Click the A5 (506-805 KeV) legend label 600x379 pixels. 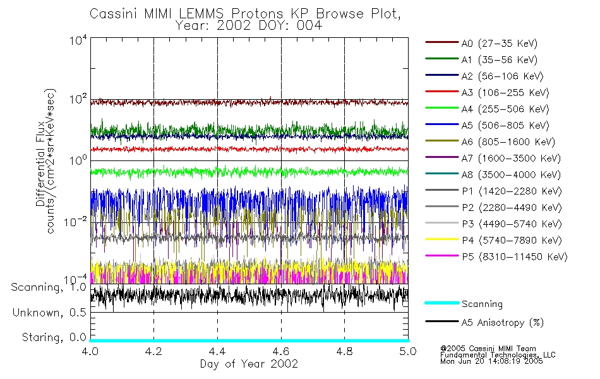click(x=505, y=126)
